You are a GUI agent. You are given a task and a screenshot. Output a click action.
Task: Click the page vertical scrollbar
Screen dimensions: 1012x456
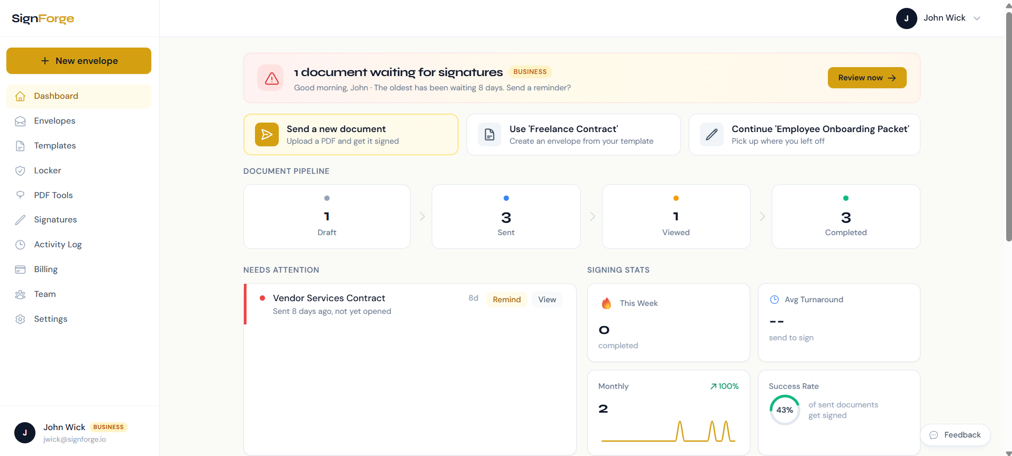(1008, 127)
